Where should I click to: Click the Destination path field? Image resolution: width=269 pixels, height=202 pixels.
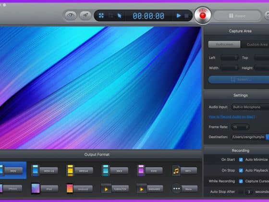click(x=248, y=137)
